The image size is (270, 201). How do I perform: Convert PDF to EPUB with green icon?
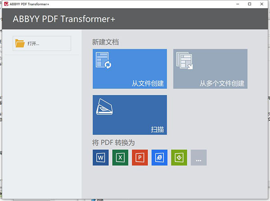(x=179, y=157)
